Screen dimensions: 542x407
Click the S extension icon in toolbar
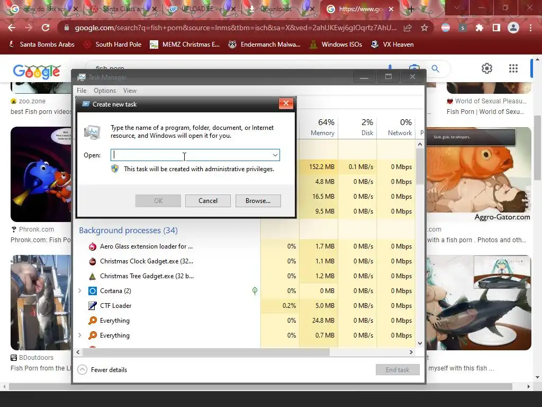(x=463, y=28)
